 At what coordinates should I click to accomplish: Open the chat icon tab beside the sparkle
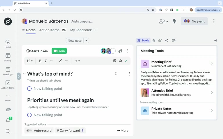[174, 41]
